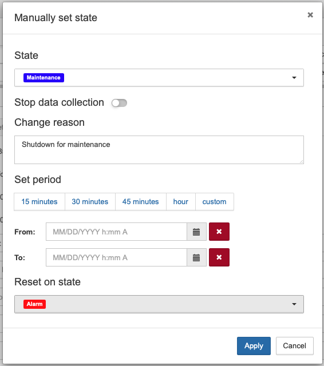
Task: Select the 30 minutes period
Action: [x=90, y=202]
